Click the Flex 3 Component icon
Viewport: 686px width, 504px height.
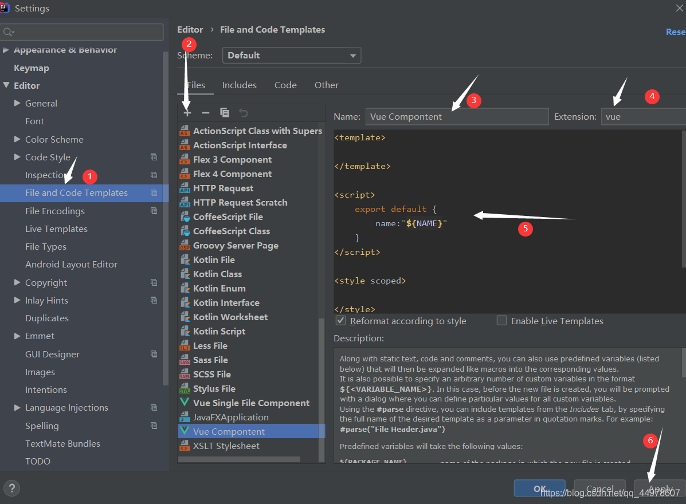click(185, 160)
